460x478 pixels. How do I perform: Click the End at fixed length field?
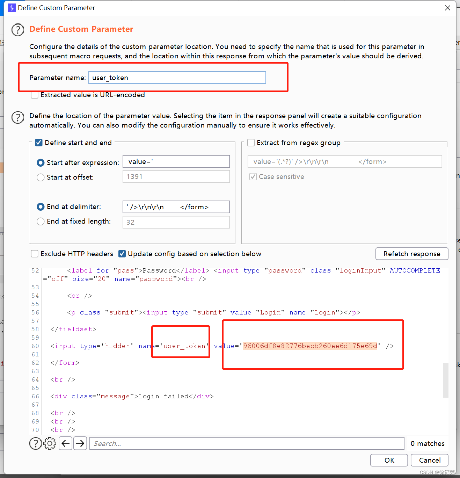(176, 222)
